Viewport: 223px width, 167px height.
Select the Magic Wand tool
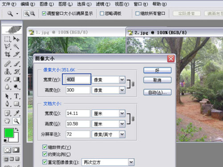click(16, 46)
